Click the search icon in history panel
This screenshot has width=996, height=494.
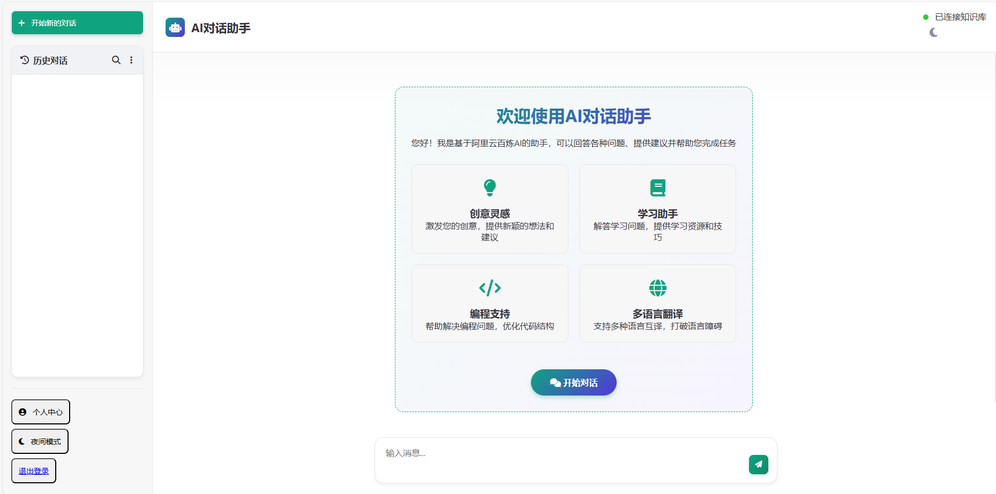[x=116, y=60]
